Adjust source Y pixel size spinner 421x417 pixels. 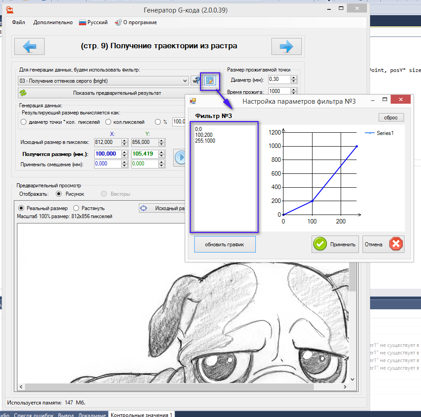click(x=161, y=142)
